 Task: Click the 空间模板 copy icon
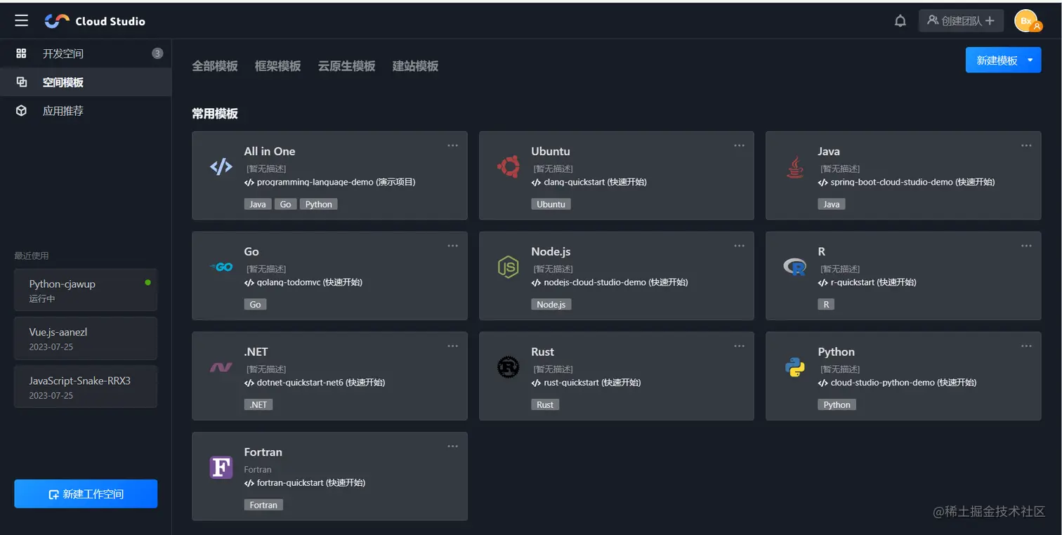coord(21,82)
